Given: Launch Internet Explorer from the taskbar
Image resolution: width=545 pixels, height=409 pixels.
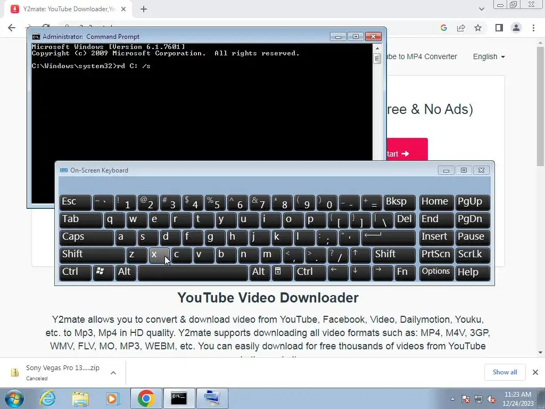Looking at the screenshot, I should pyautogui.click(x=47, y=398).
